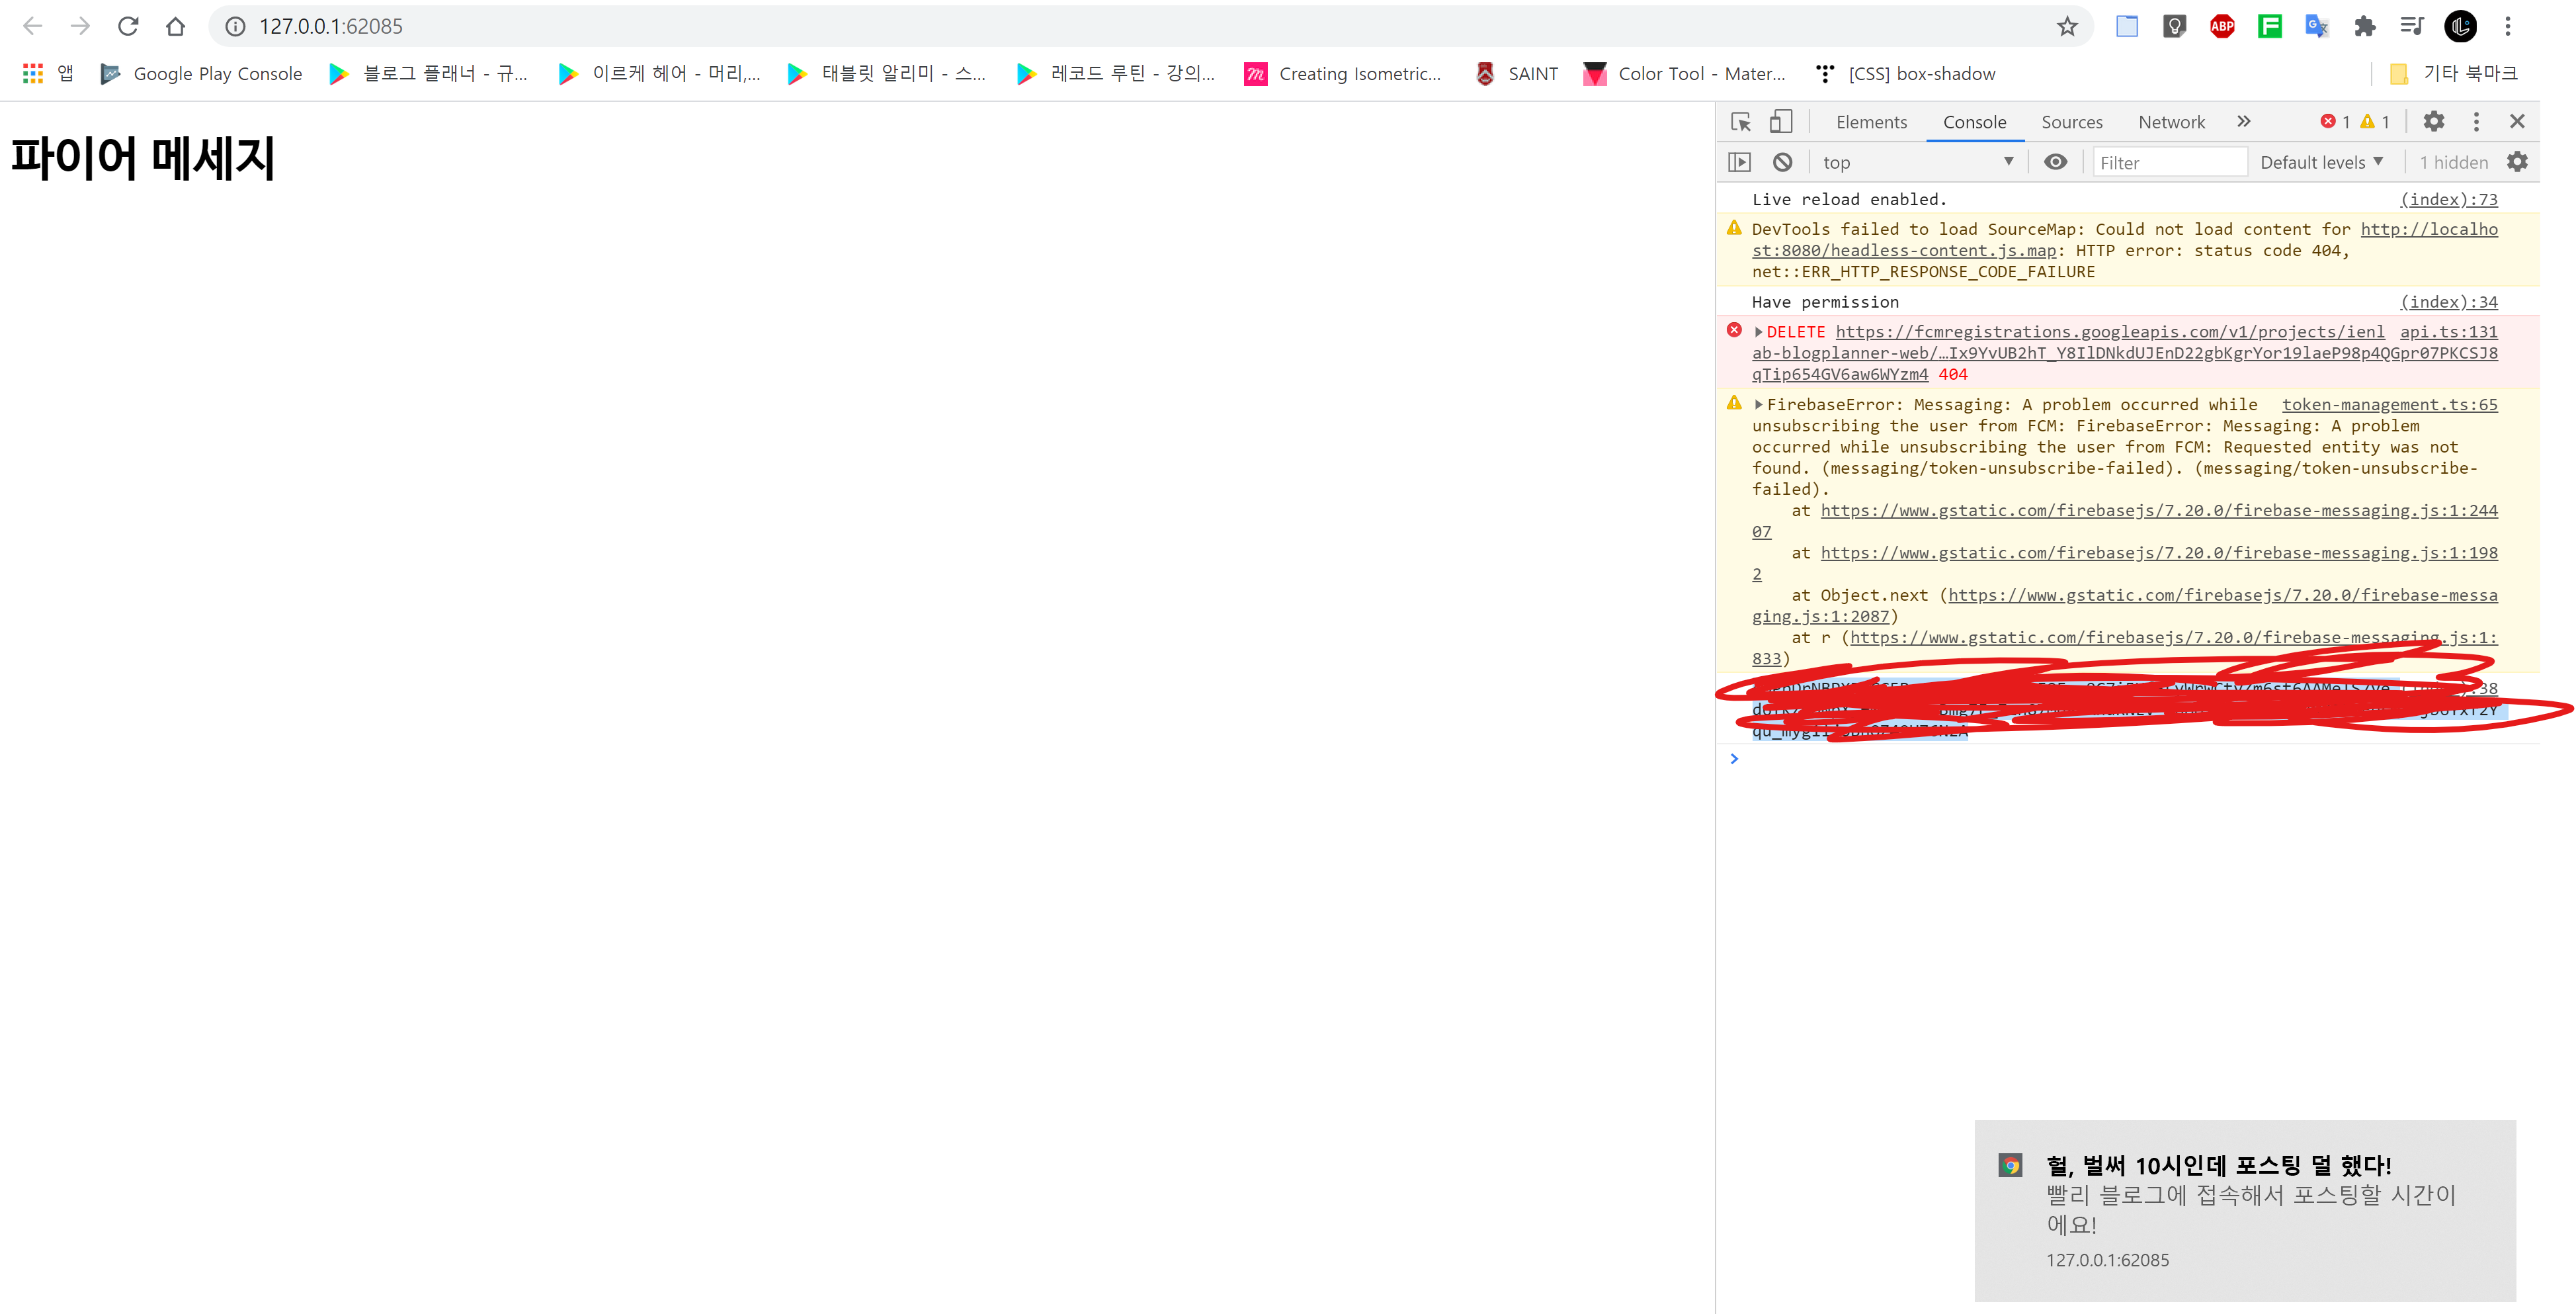Open the console settings gear beside 1 hidden
Screen dimensions: 2576x1314
2517,162
